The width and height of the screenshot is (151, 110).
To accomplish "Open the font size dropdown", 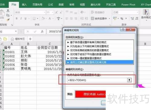I will 53,12.
